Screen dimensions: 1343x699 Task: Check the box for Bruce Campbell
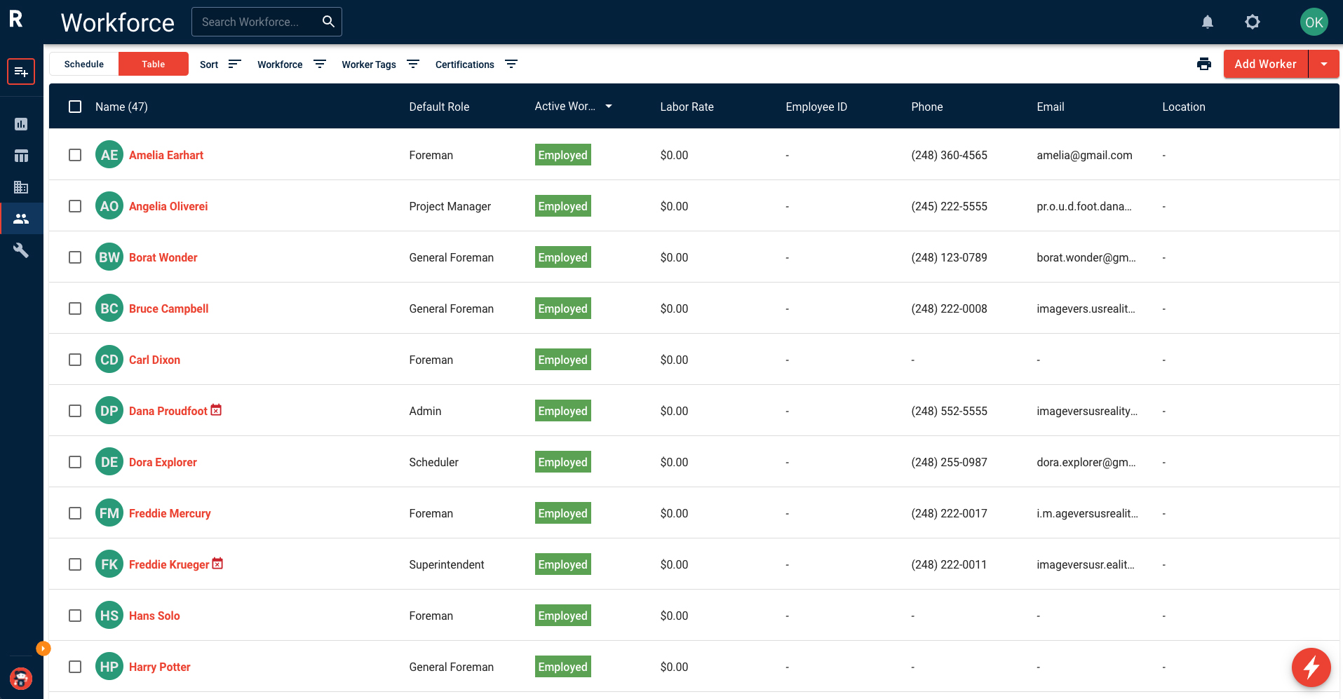(x=75, y=308)
